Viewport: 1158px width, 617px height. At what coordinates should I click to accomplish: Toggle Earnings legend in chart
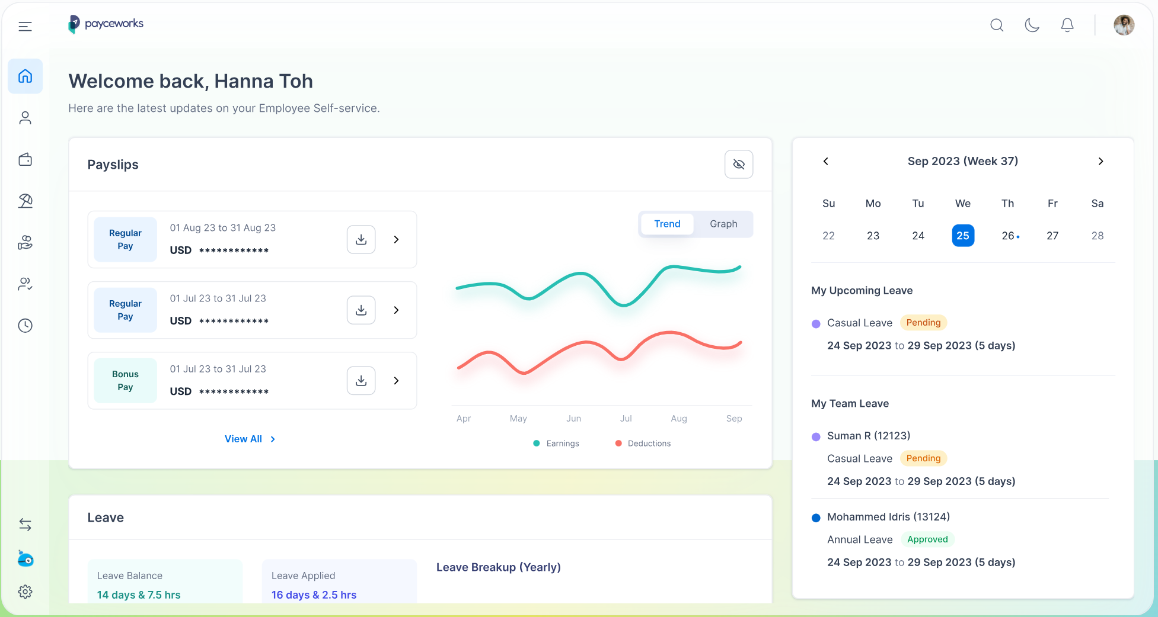[556, 444]
